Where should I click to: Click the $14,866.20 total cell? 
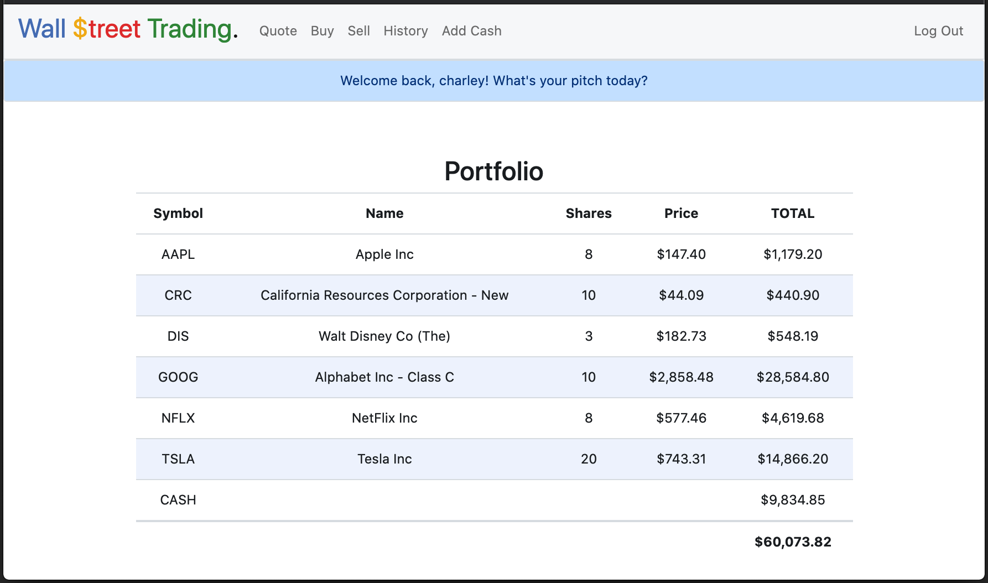(x=793, y=459)
